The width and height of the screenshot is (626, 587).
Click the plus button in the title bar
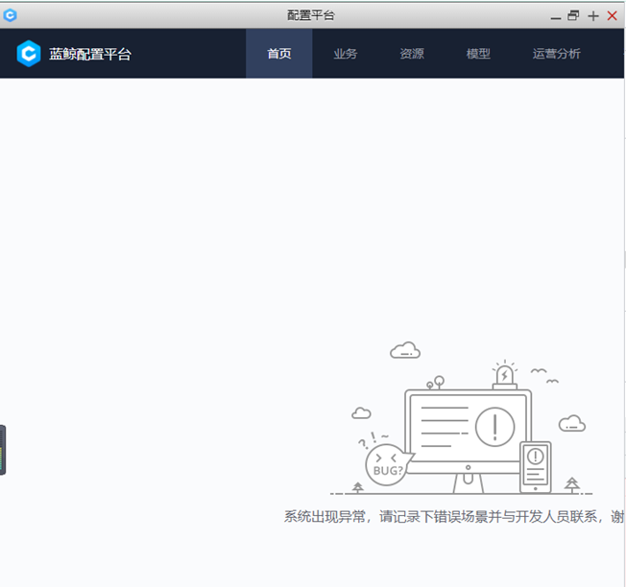click(593, 16)
